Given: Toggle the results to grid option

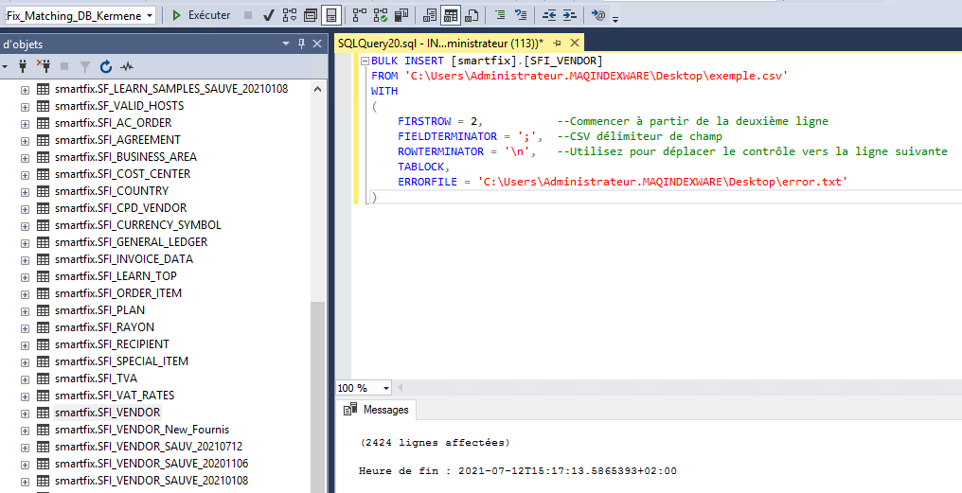Looking at the screenshot, I should coord(451,15).
